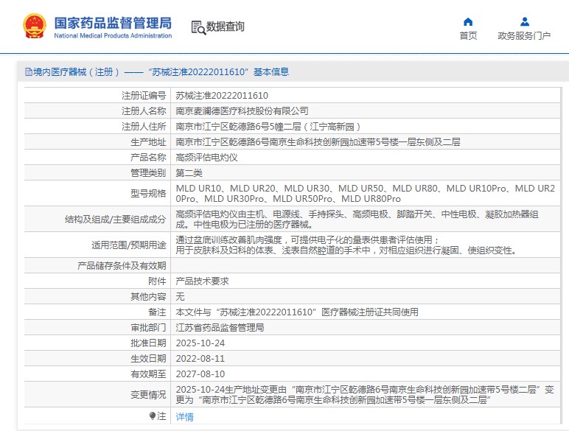Click the 变更情况 row label
The width and height of the screenshot is (569, 431).
(x=148, y=394)
